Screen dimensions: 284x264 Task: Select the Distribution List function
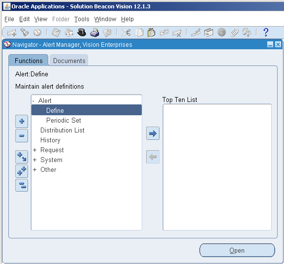pos(63,130)
